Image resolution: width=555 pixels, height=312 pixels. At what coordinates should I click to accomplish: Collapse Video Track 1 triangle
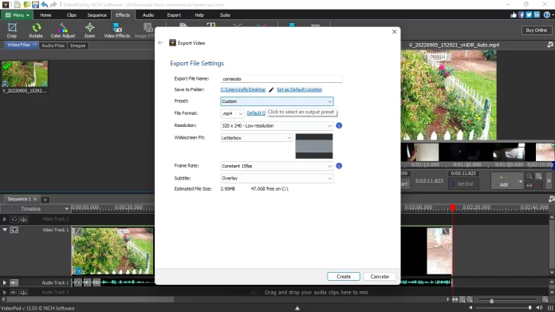(x=5, y=230)
